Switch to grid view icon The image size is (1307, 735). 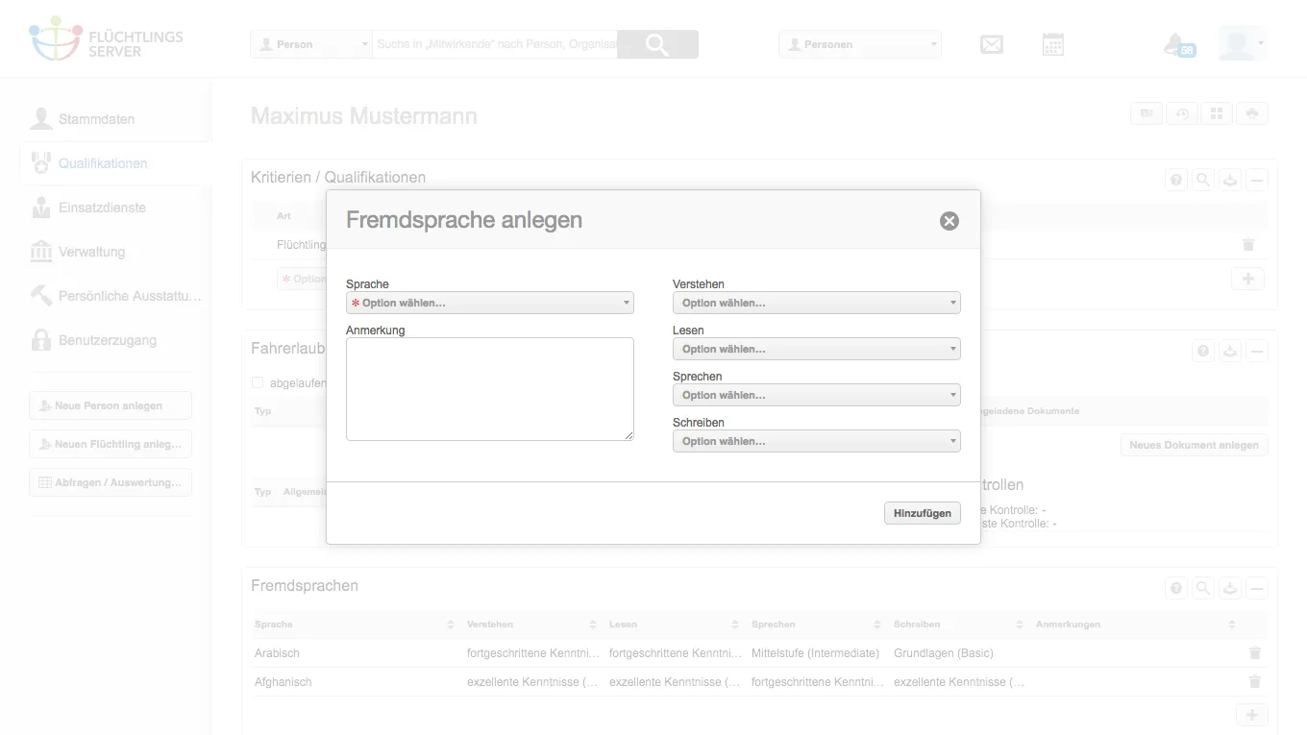(1217, 113)
